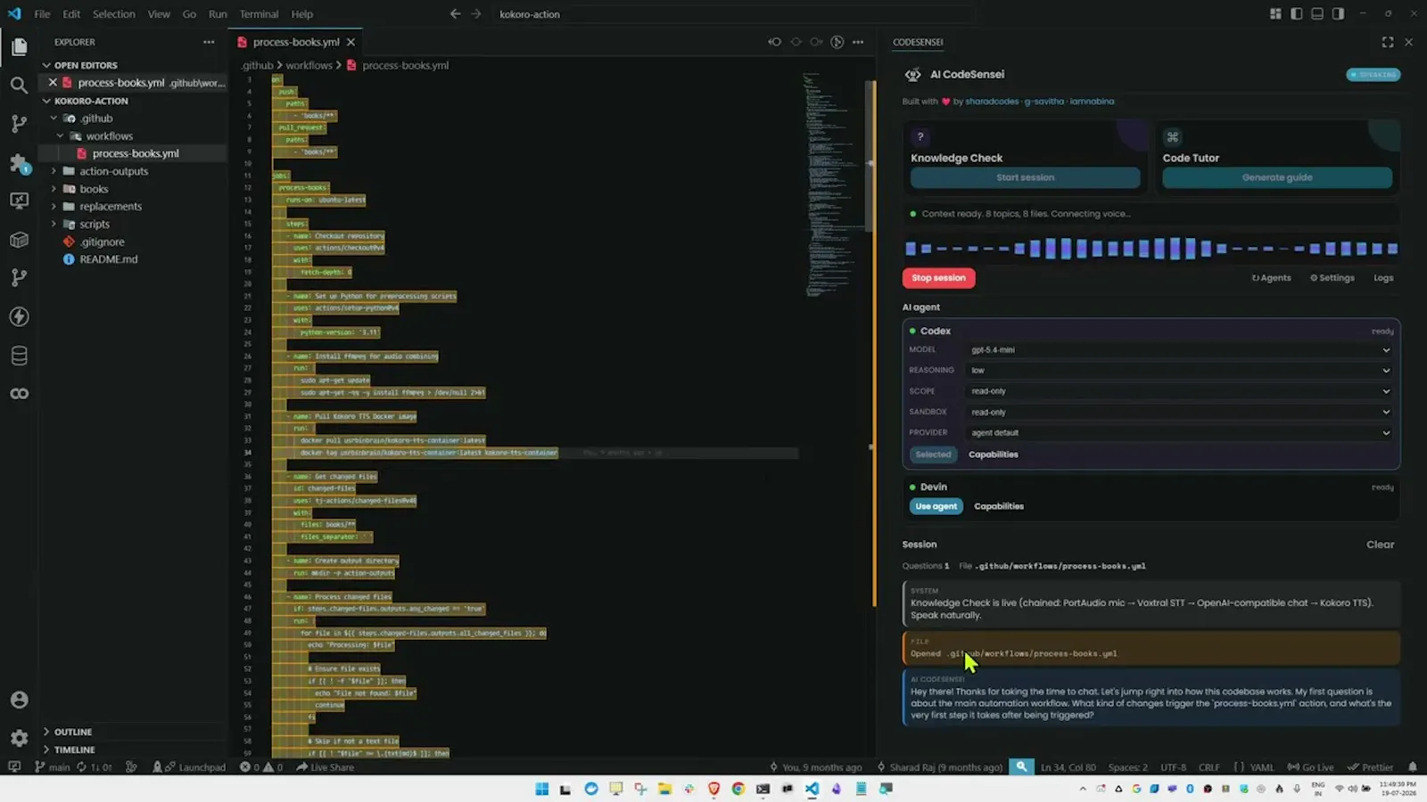1427x802 pixels.
Task: Click the editor more actions ellipsis
Action: pos(858,42)
